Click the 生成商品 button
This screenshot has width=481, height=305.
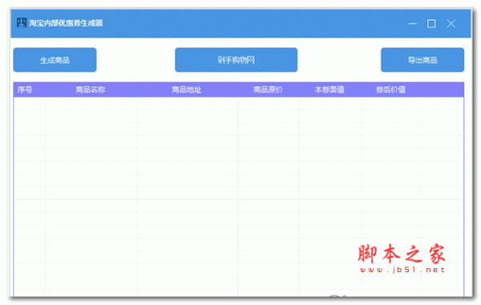[x=55, y=60]
